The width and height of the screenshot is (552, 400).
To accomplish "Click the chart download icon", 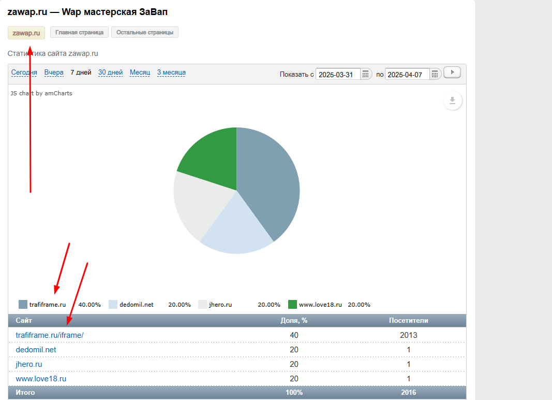I will coord(452,101).
